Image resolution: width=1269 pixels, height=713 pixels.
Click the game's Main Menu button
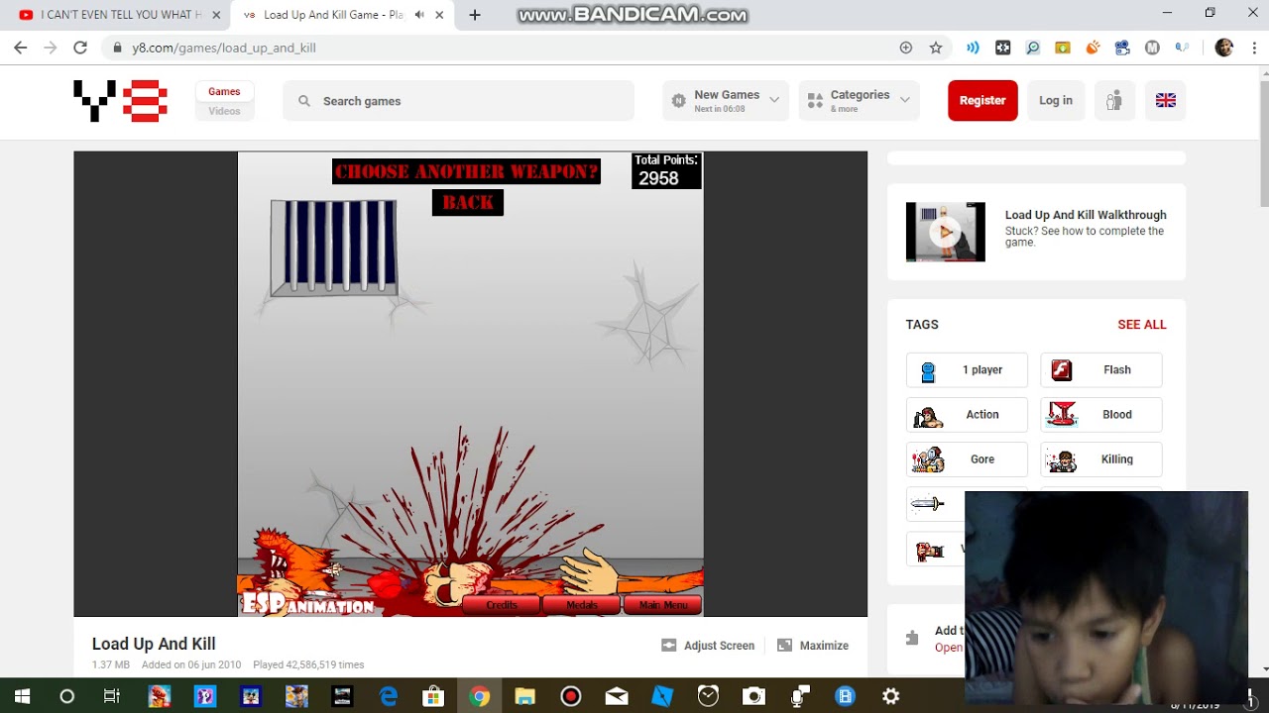coord(663,605)
